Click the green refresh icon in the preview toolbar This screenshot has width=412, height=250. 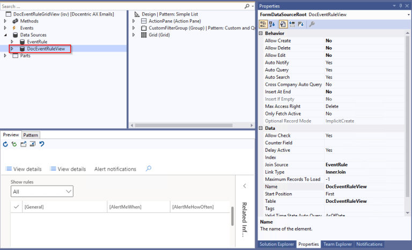14,144
